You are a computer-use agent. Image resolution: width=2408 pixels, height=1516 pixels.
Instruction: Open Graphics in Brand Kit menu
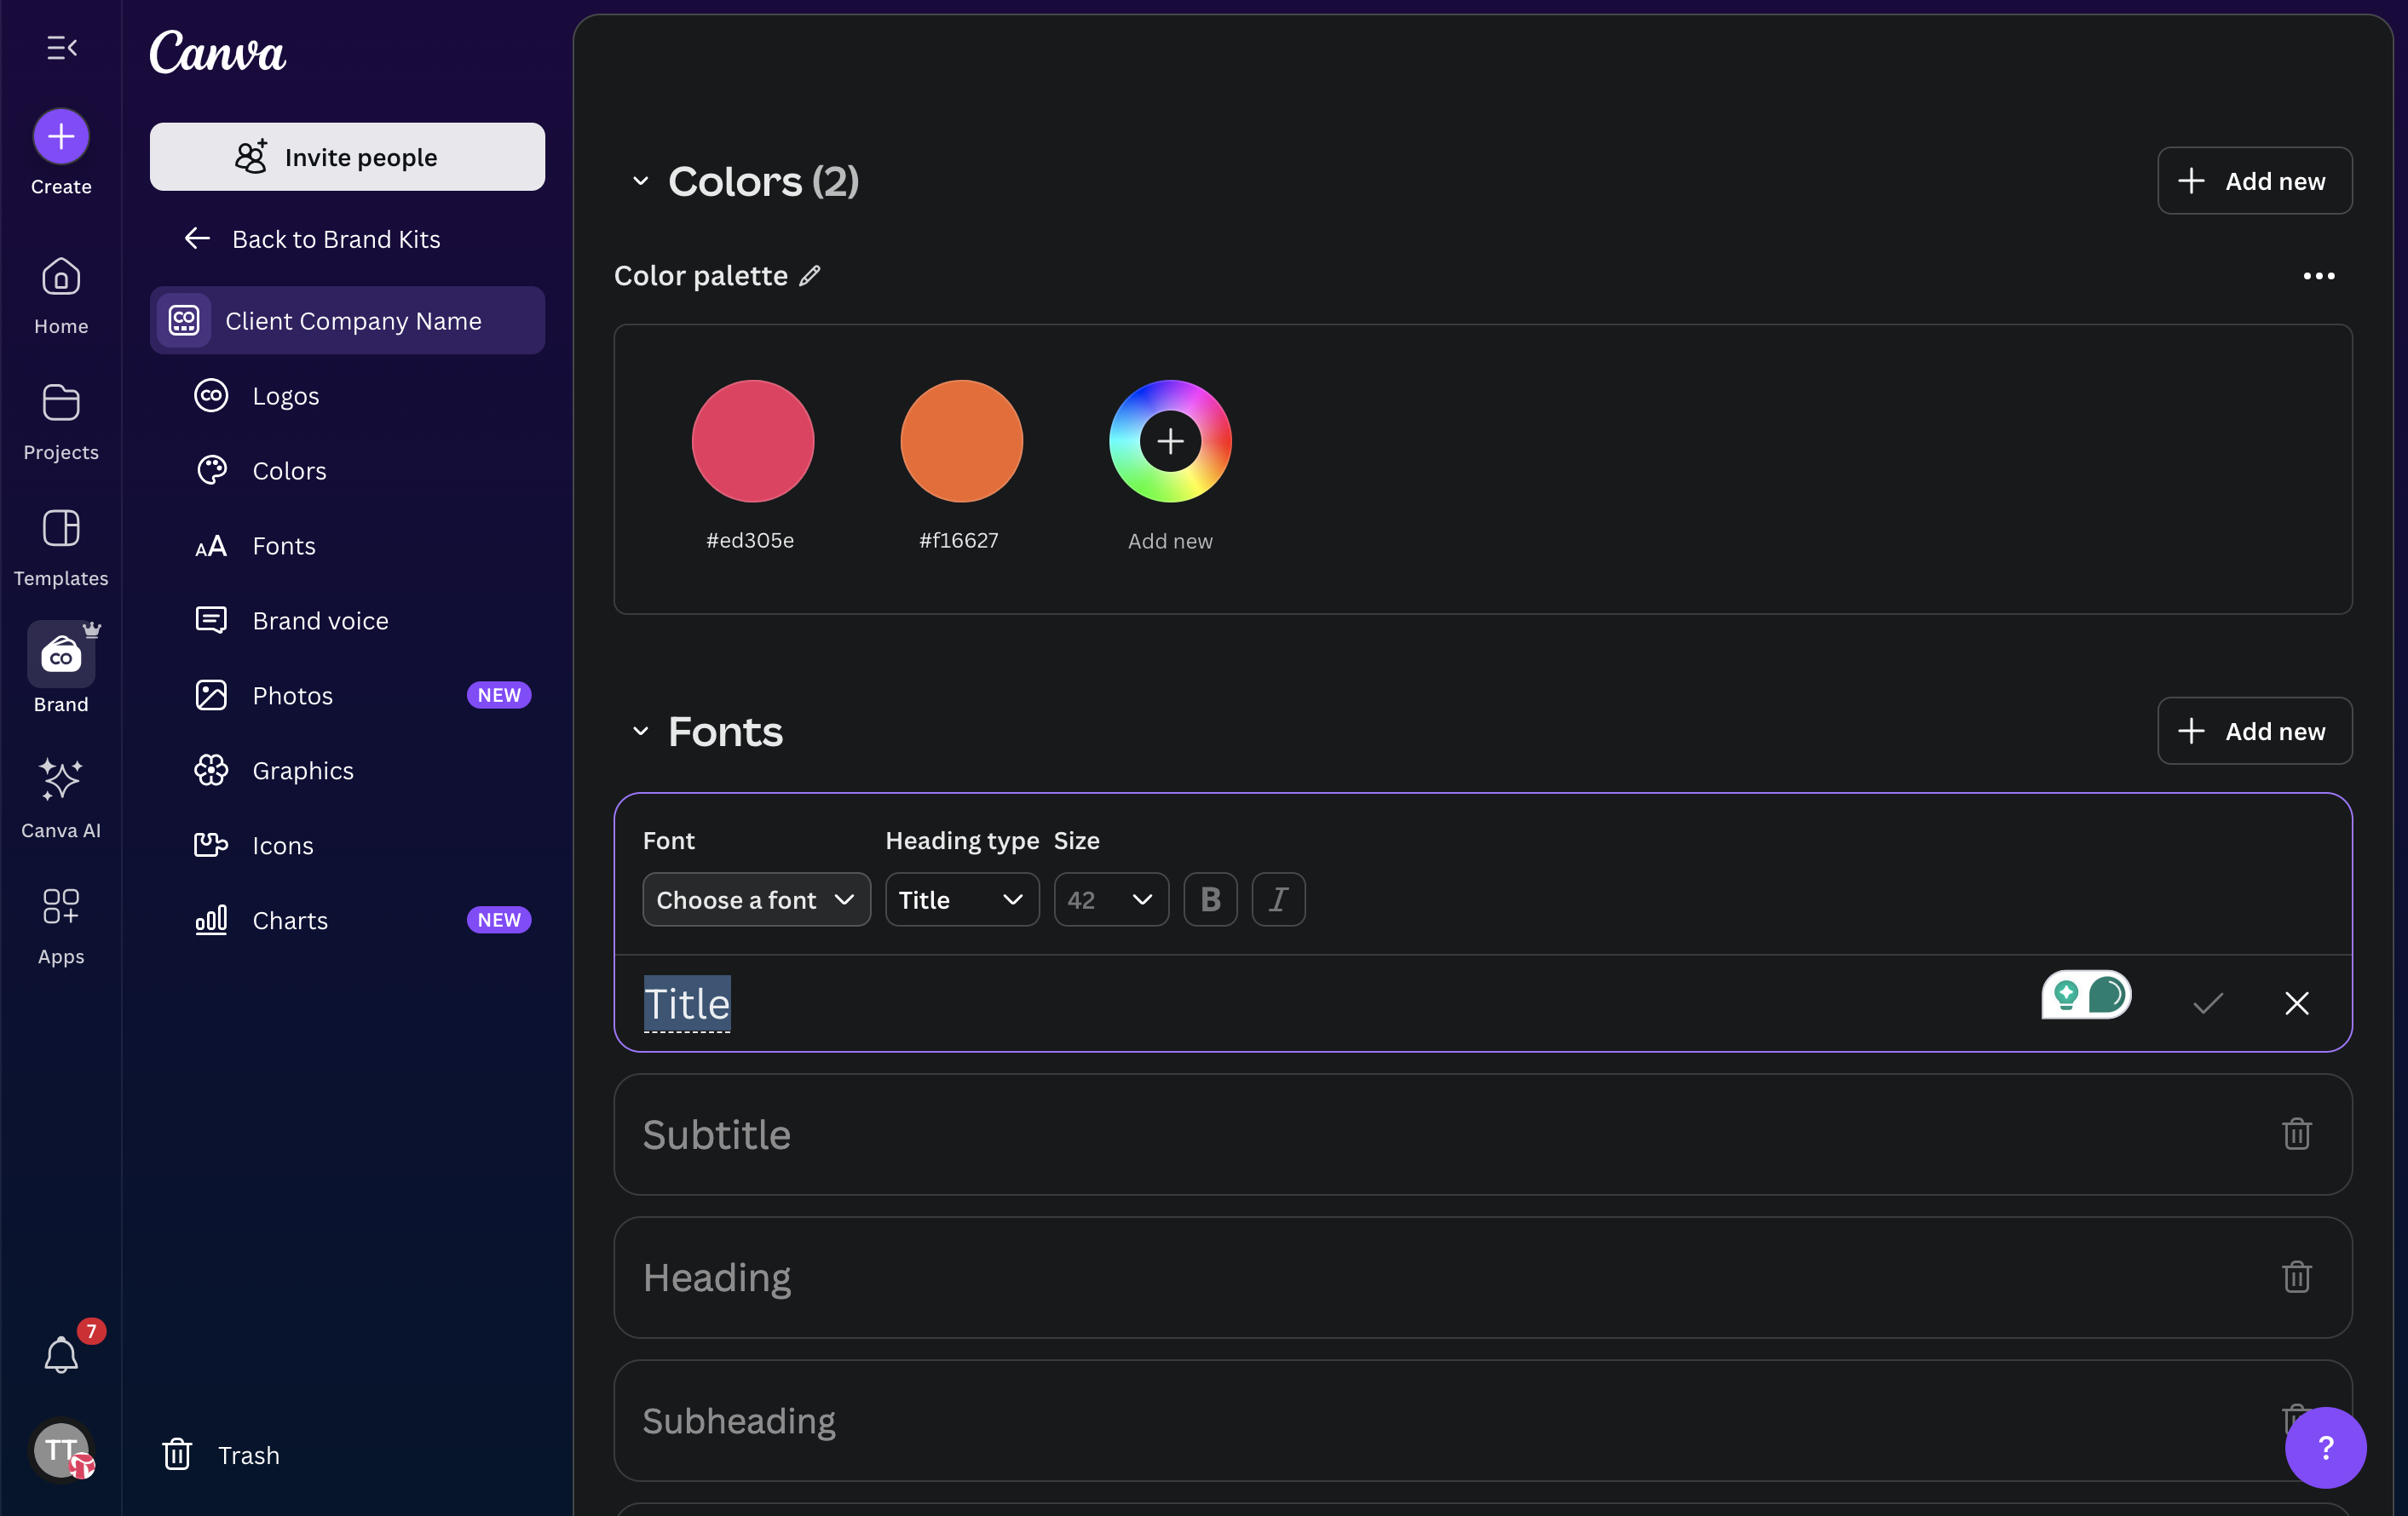tap(347, 771)
